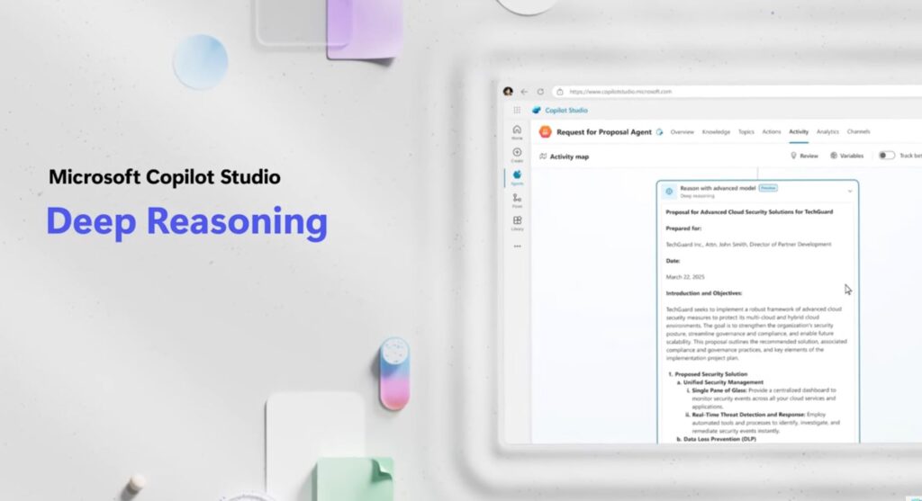Click the TechGuard Inc., Attn. John Smith line
This screenshot has width=922, height=501.
tap(748, 245)
